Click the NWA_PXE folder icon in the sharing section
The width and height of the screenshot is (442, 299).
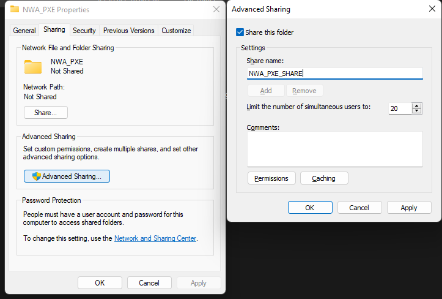(33, 66)
